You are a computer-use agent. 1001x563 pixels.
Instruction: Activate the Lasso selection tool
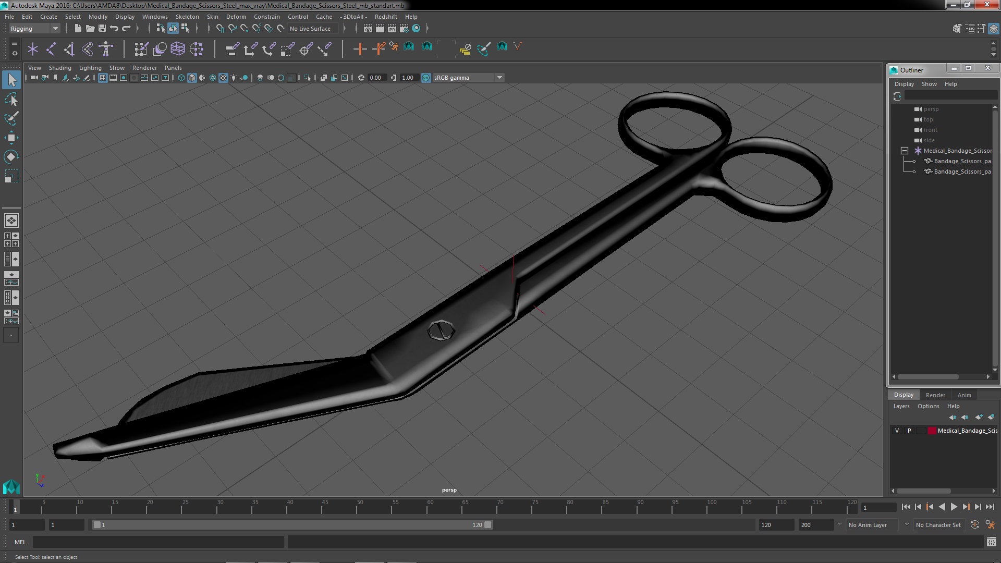[x=11, y=99]
